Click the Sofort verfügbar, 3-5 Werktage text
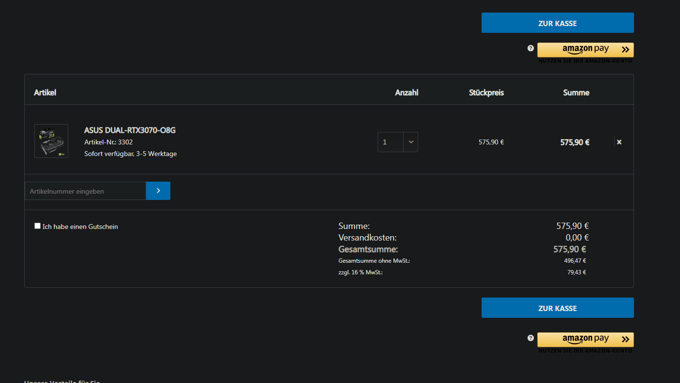Screen dimensions: 680x383 coord(131,154)
